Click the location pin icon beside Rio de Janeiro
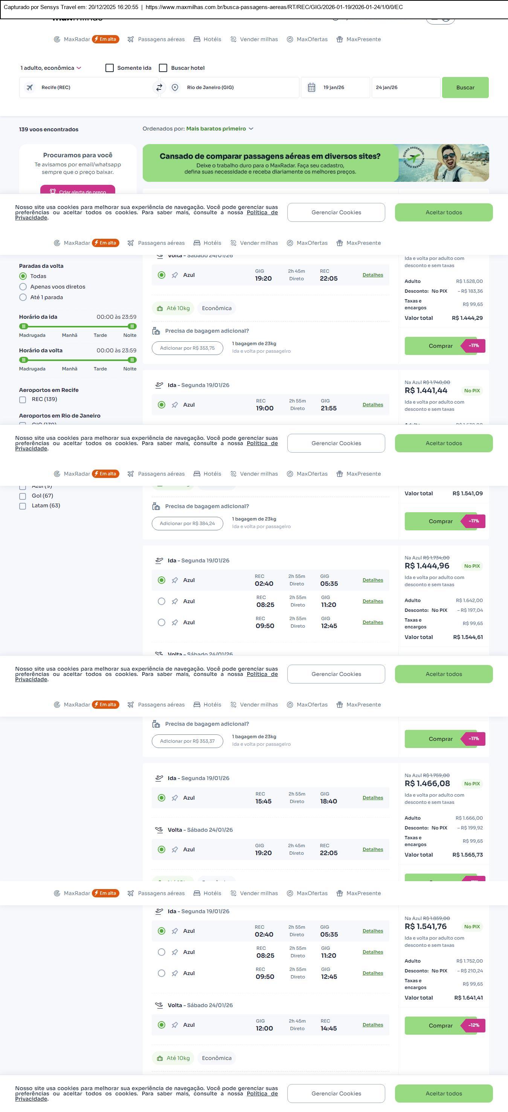This screenshot has height=1112, width=508. [175, 88]
